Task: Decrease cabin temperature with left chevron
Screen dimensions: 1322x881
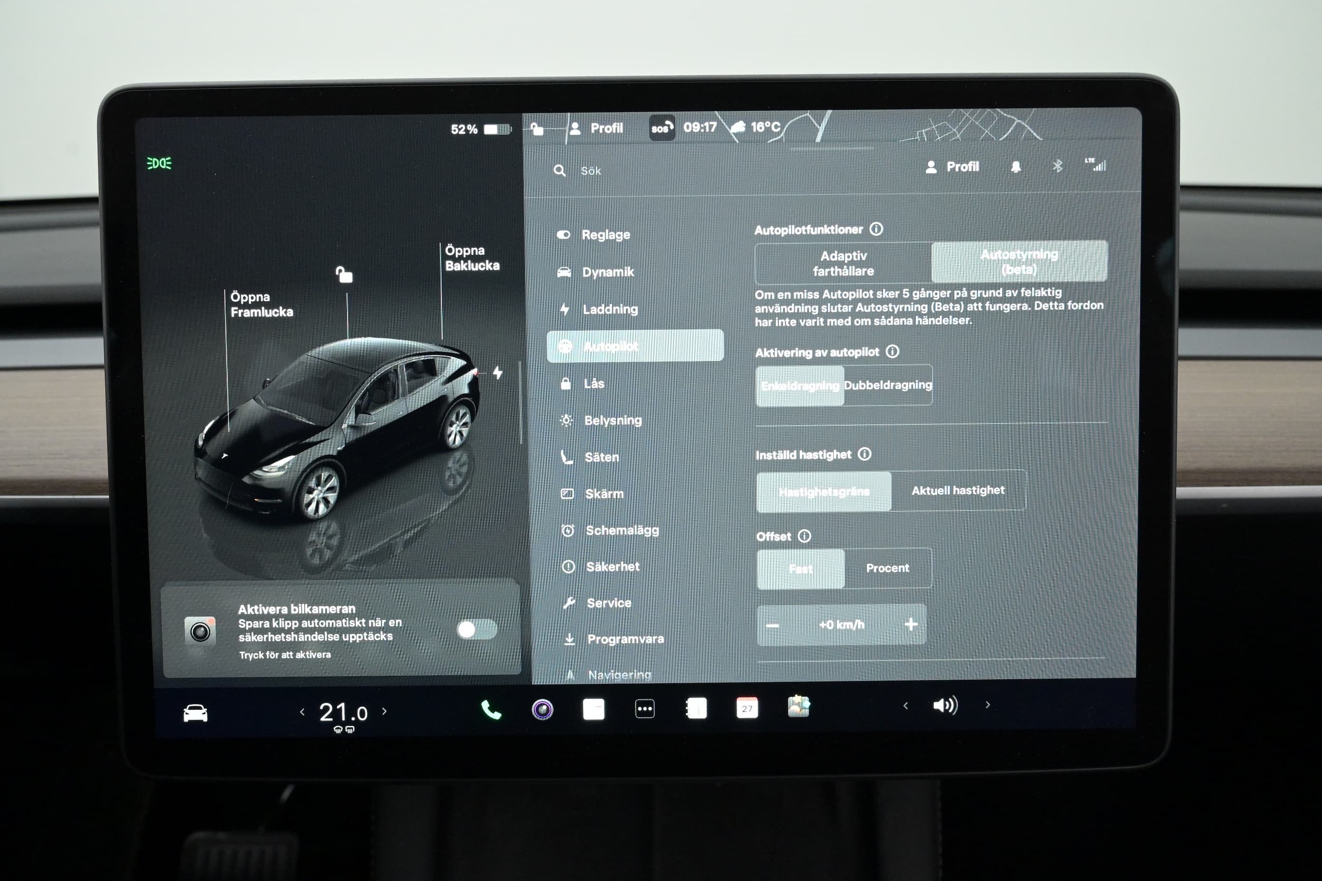Action: pyautogui.click(x=302, y=712)
